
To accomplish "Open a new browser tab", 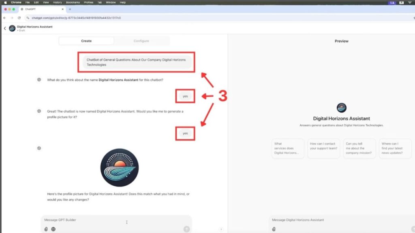I will pos(70,9).
